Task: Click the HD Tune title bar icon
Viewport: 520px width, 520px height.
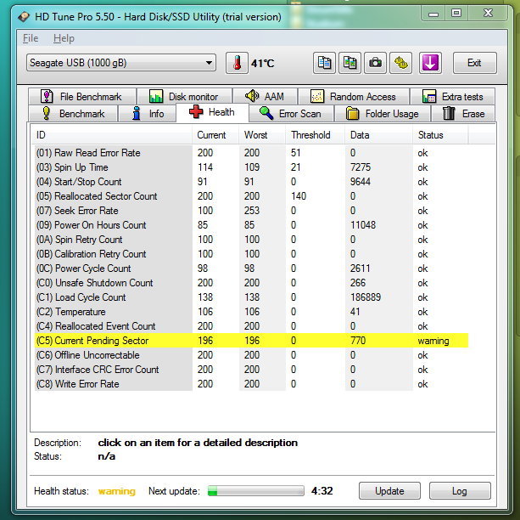Action: 24,16
